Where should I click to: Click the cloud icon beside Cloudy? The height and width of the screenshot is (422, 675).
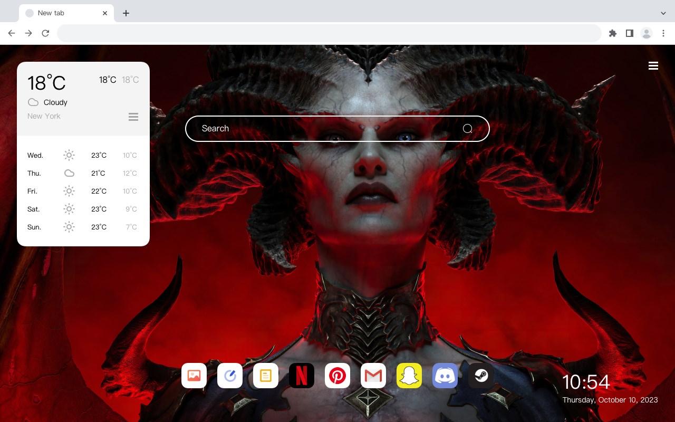(x=33, y=102)
